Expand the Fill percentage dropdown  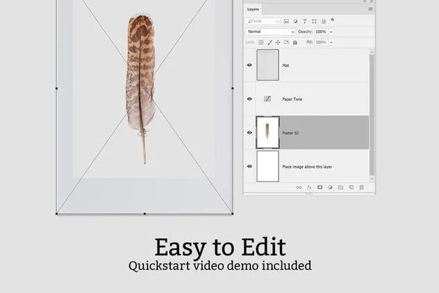(331, 42)
